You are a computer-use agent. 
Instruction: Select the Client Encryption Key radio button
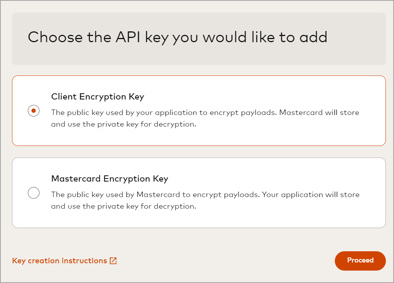click(x=34, y=111)
